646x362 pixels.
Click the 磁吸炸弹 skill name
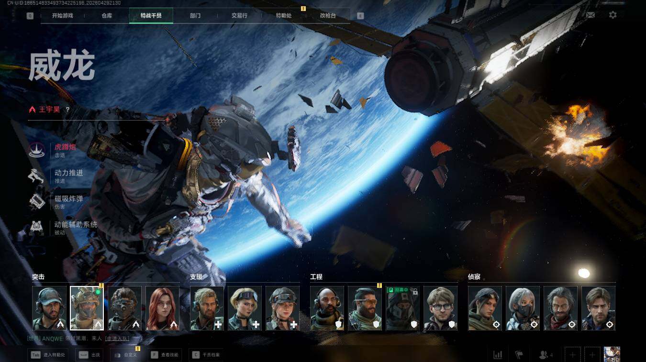pos(69,198)
